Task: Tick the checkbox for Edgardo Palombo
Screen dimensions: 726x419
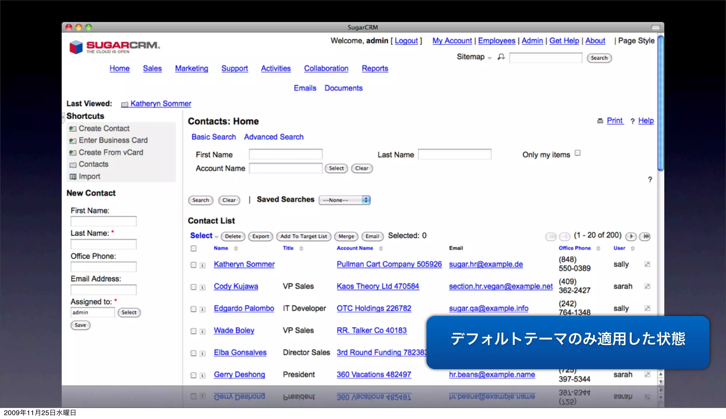Action: pos(194,309)
